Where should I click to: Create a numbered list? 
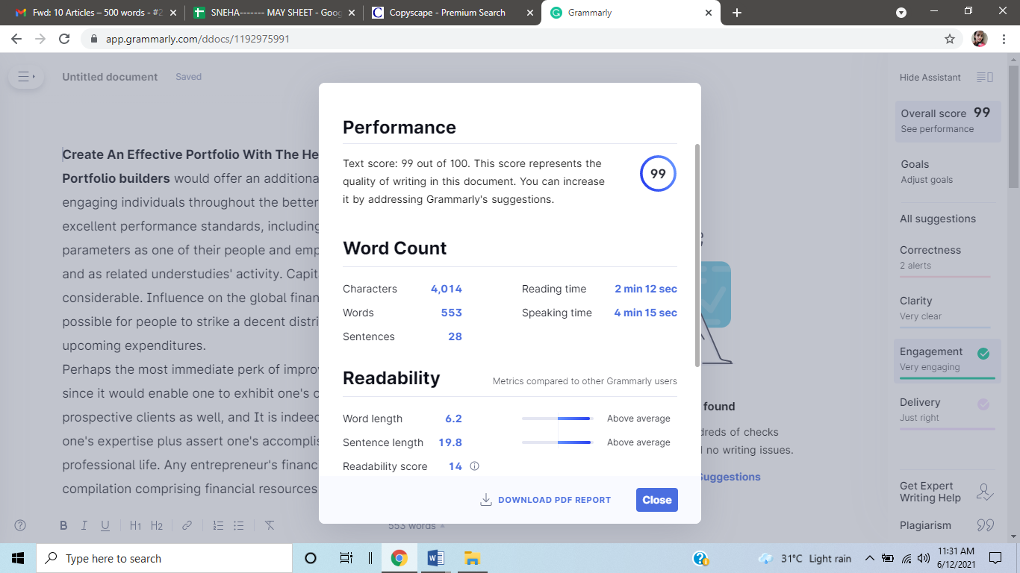click(x=218, y=526)
